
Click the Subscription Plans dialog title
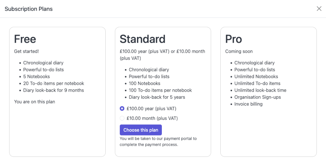point(29,9)
